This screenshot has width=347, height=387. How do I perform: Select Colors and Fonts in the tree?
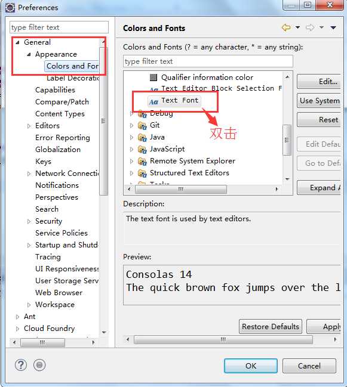(x=72, y=66)
